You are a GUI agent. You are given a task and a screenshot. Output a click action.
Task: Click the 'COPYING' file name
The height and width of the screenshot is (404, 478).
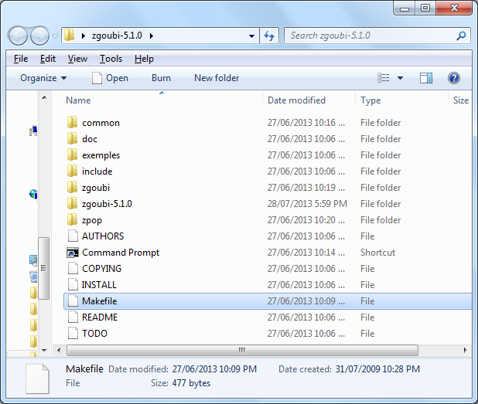[101, 269]
